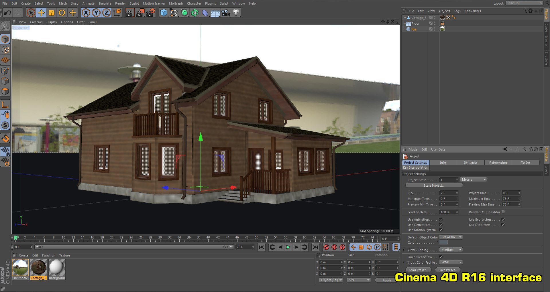Switch to the Referencing tab
The height and width of the screenshot is (292, 550).
tap(498, 163)
